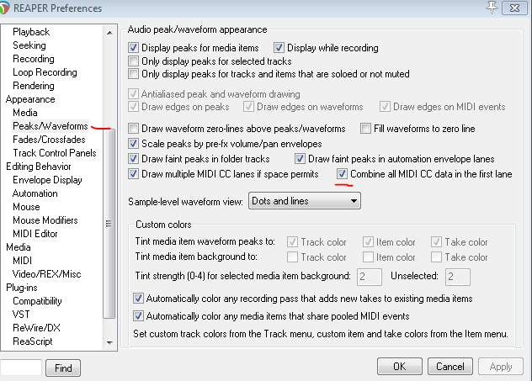This screenshot has height=381, width=532.
Task: Select Seeking in the preferences tree
Action: [x=29, y=45]
